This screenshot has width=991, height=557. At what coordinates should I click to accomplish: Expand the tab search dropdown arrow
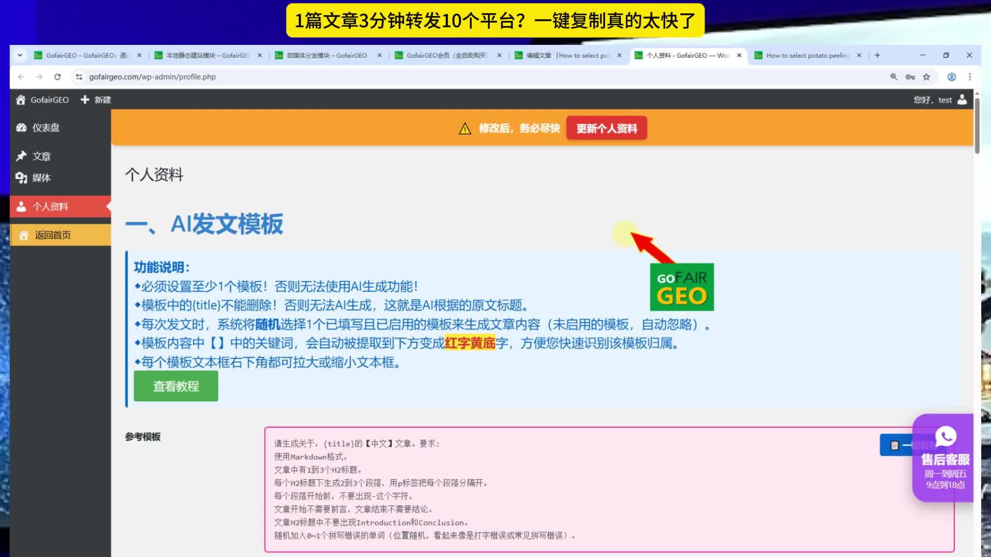[x=20, y=55]
